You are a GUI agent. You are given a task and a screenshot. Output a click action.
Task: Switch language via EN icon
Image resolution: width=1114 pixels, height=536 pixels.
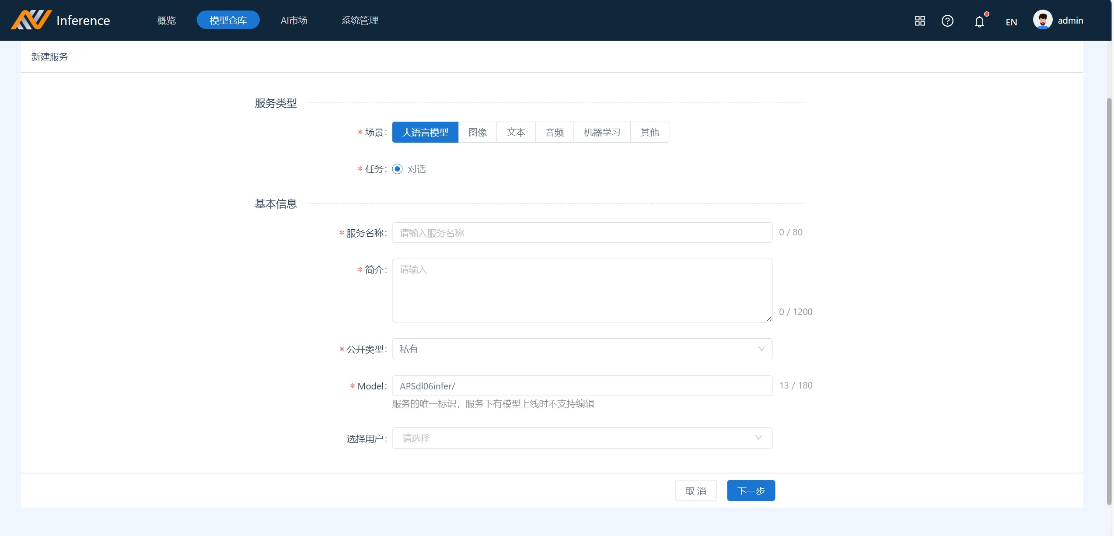click(1011, 22)
